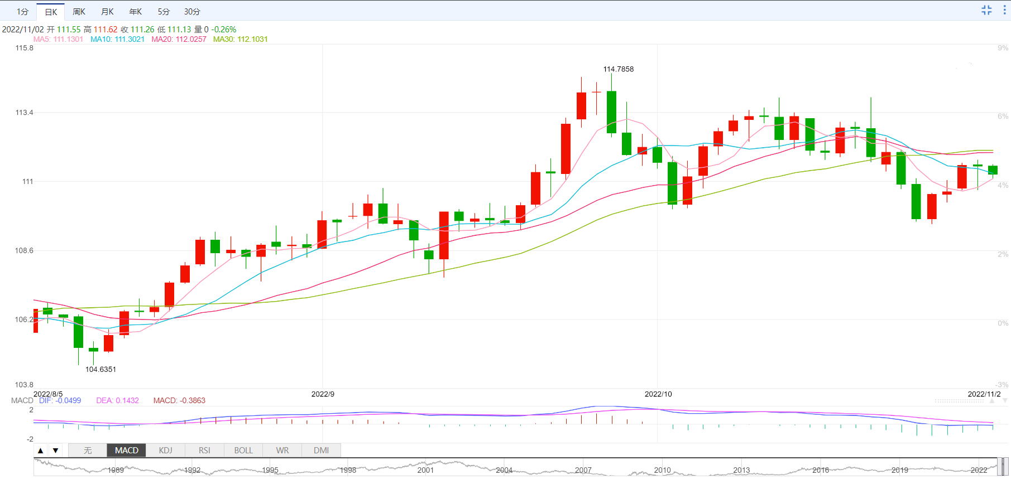Image resolution: width=1011 pixels, height=489 pixels.
Task: Click the gray down triangle under 2022/11/2
Action: [x=1005, y=401]
